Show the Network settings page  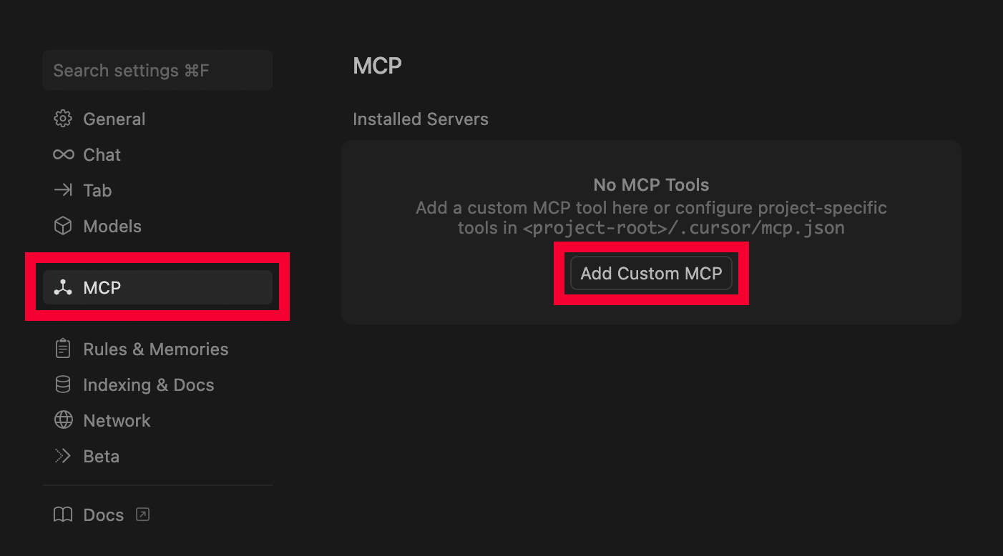[x=117, y=420]
